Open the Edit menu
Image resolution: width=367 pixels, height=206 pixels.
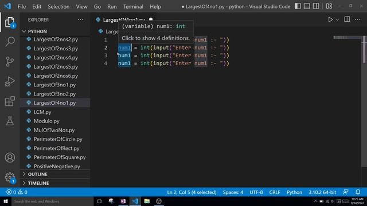pos(37,6)
